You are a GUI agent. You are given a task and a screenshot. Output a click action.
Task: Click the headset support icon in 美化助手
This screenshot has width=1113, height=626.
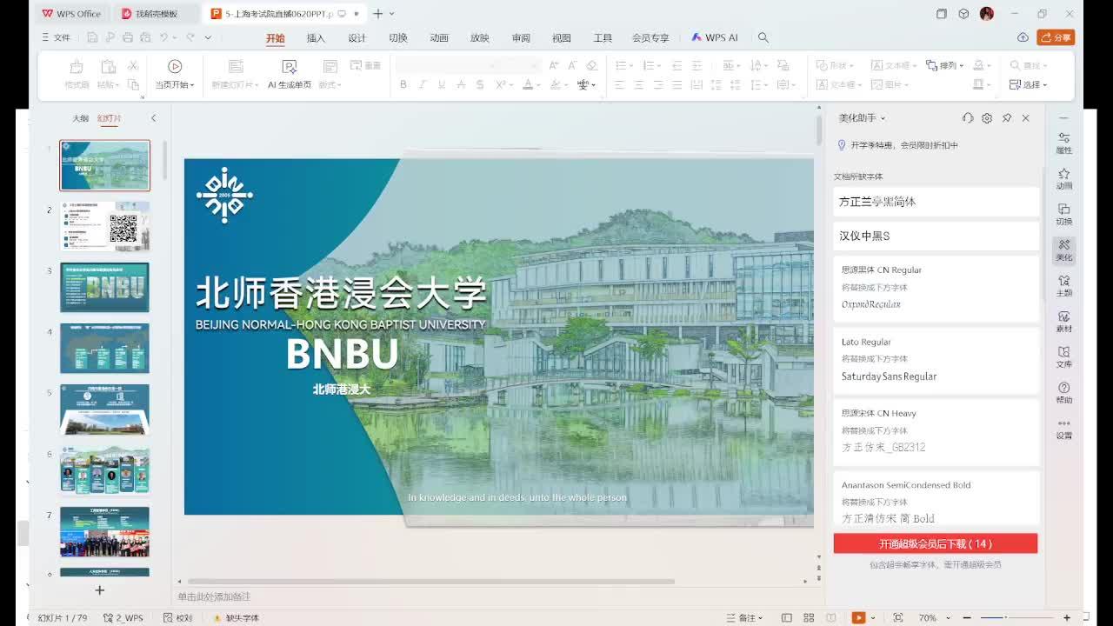point(968,118)
